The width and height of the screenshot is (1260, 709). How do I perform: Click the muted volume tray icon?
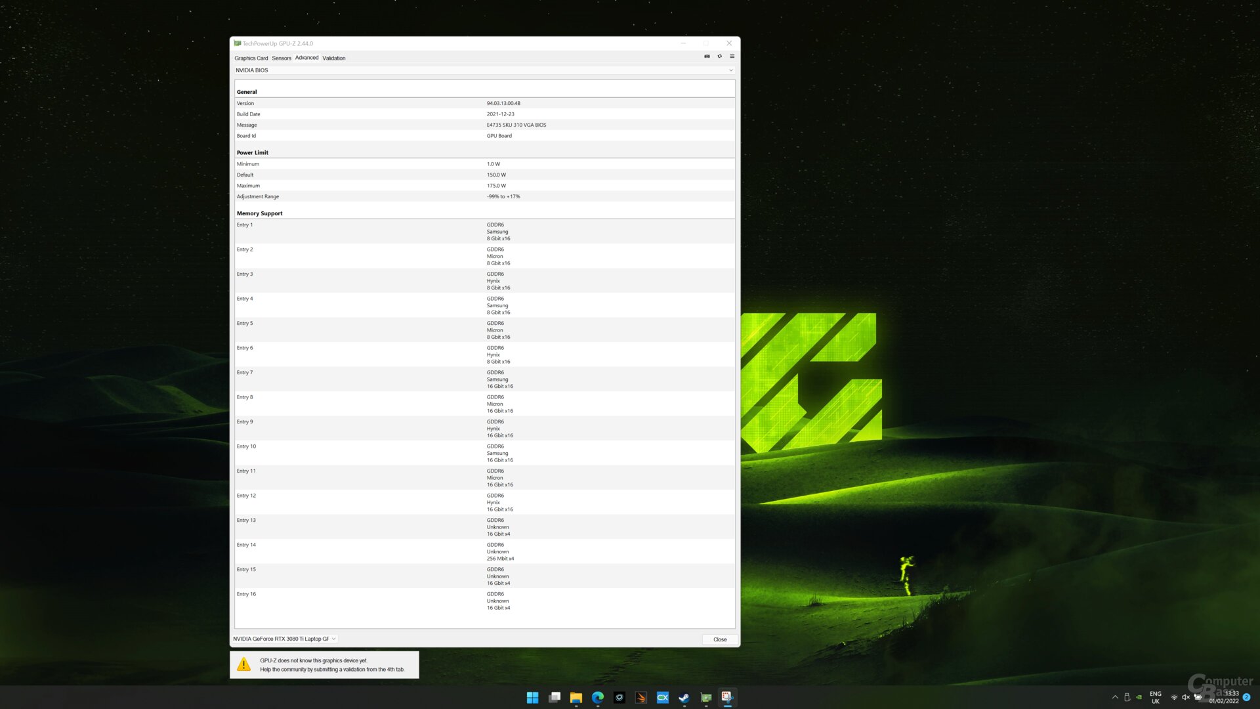point(1186,697)
